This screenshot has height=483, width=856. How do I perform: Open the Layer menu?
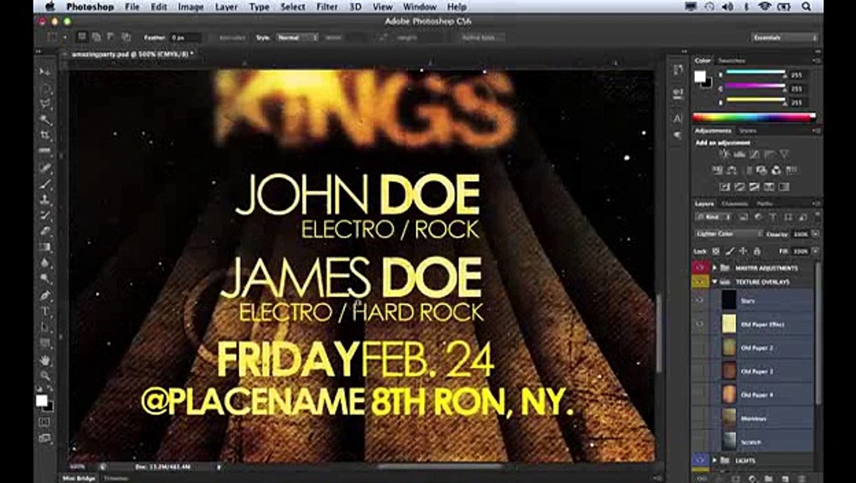pos(226,7)
